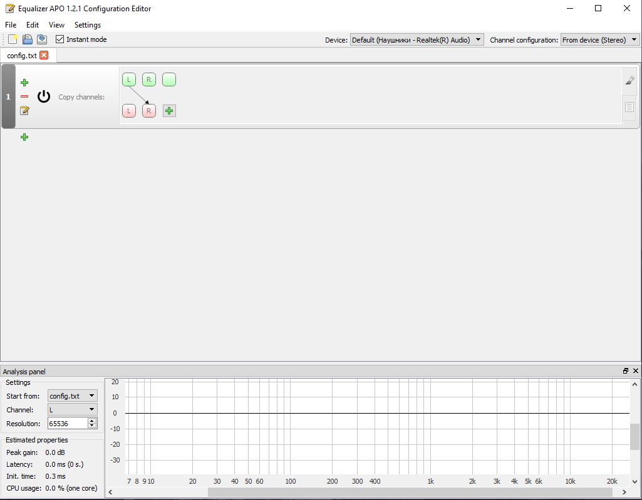This screenshot has height=500, width=642.
Task: Create a new configuration file
Action: pyautogui.click(x=13, y=39)
